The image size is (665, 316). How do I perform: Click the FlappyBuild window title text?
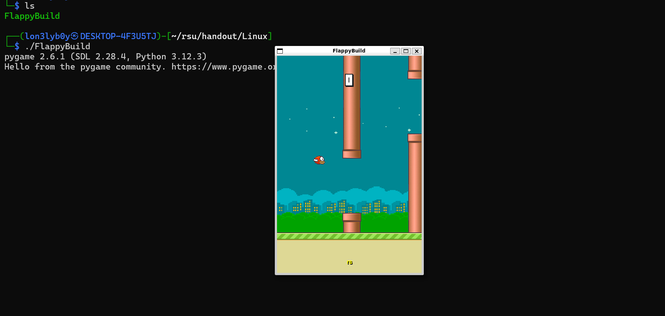click(349, 51)
